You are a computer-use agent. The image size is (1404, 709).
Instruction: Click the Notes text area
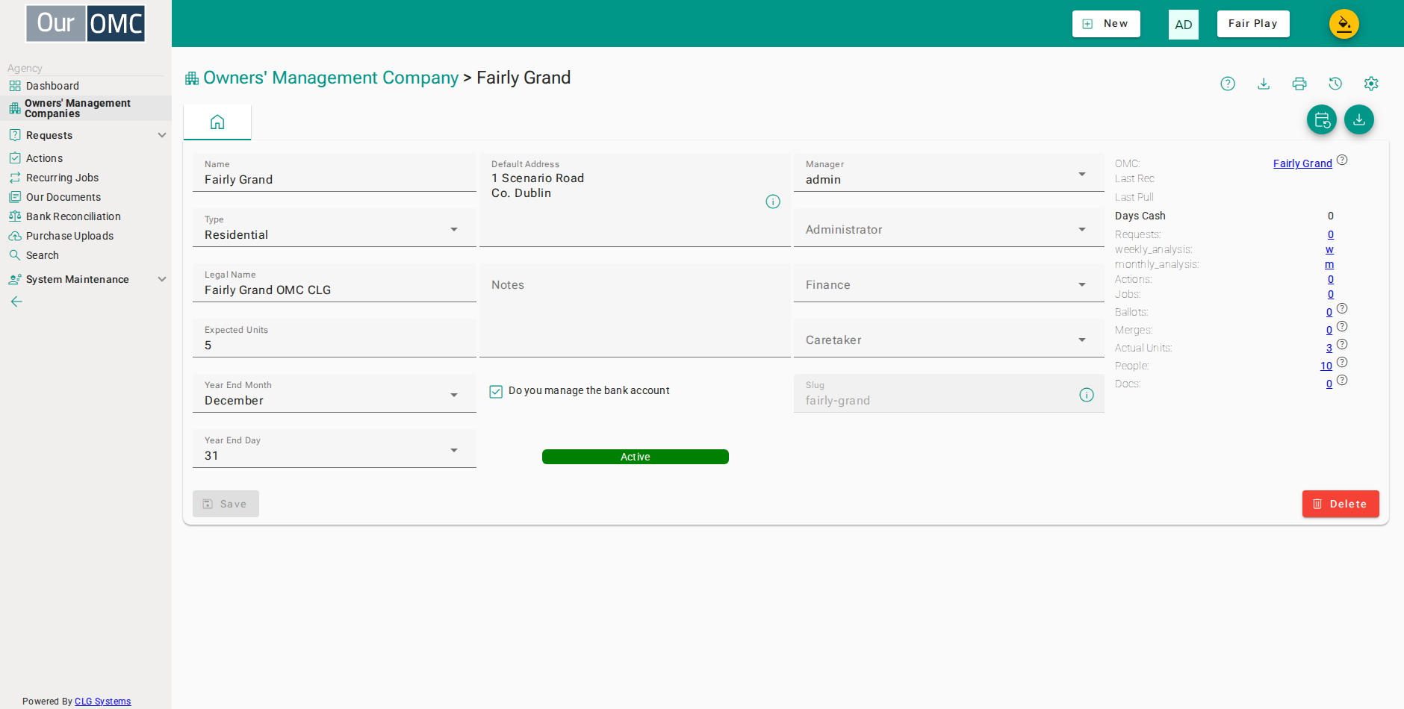tap(635, 310)
